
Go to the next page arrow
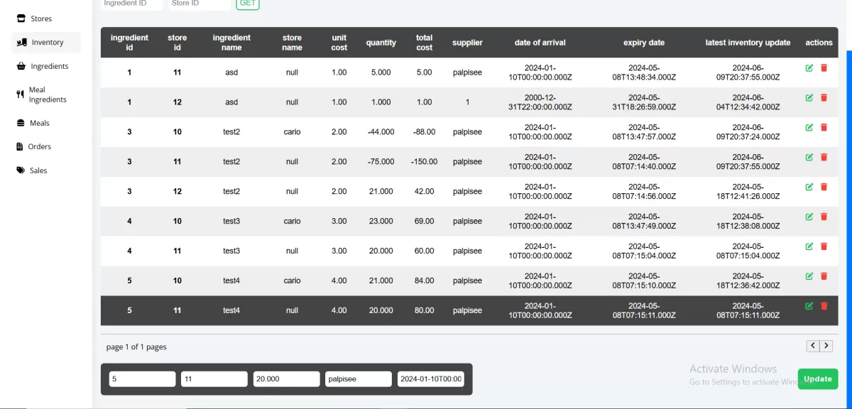[x=826, y=346]
